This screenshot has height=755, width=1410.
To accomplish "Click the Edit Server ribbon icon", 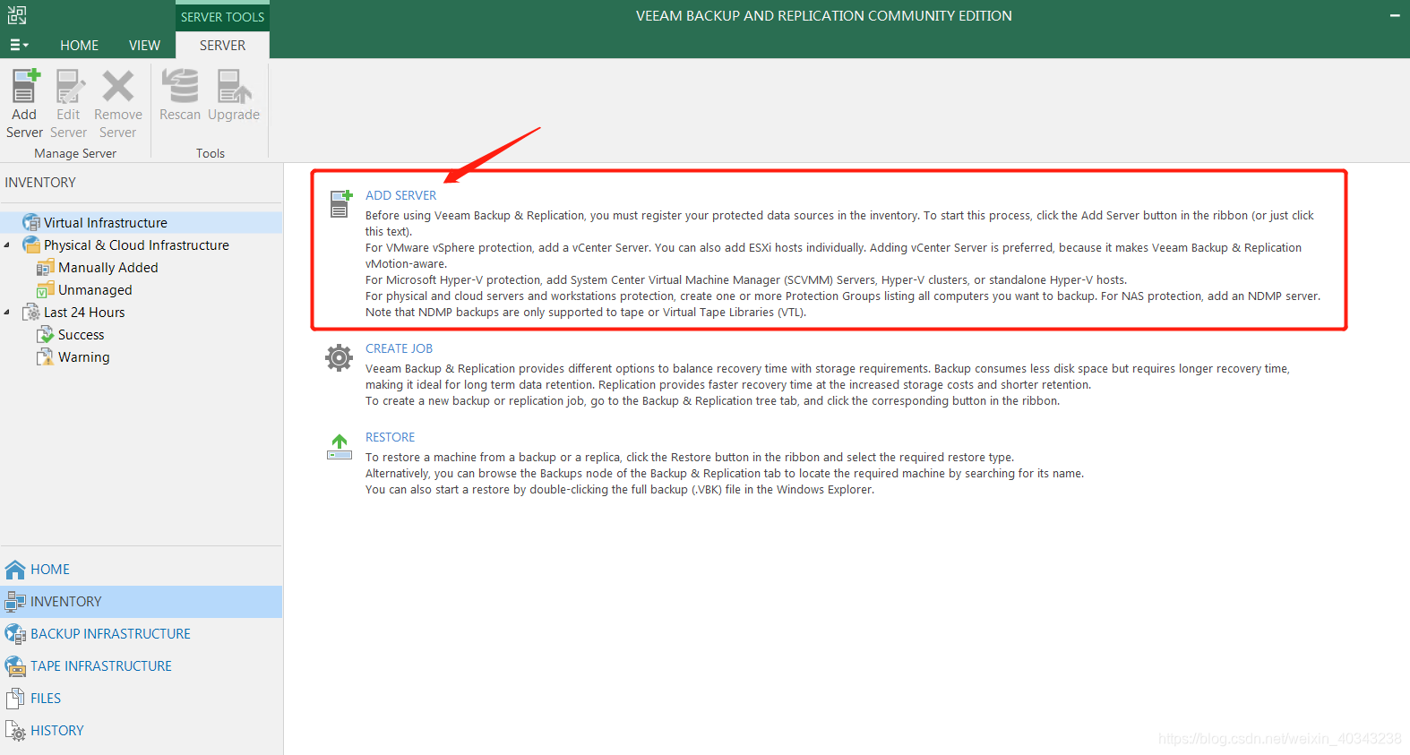I will (x=69, y=87).
